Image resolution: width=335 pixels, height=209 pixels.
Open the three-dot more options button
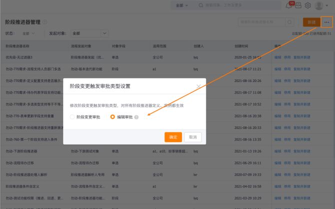(327, 22)
